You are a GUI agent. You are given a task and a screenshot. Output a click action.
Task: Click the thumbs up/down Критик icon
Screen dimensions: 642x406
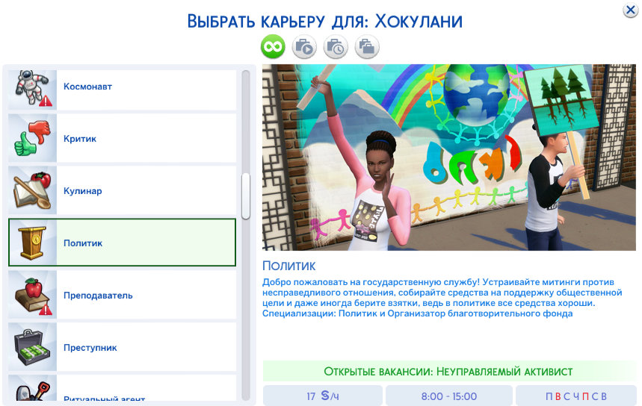coord(32,139)
